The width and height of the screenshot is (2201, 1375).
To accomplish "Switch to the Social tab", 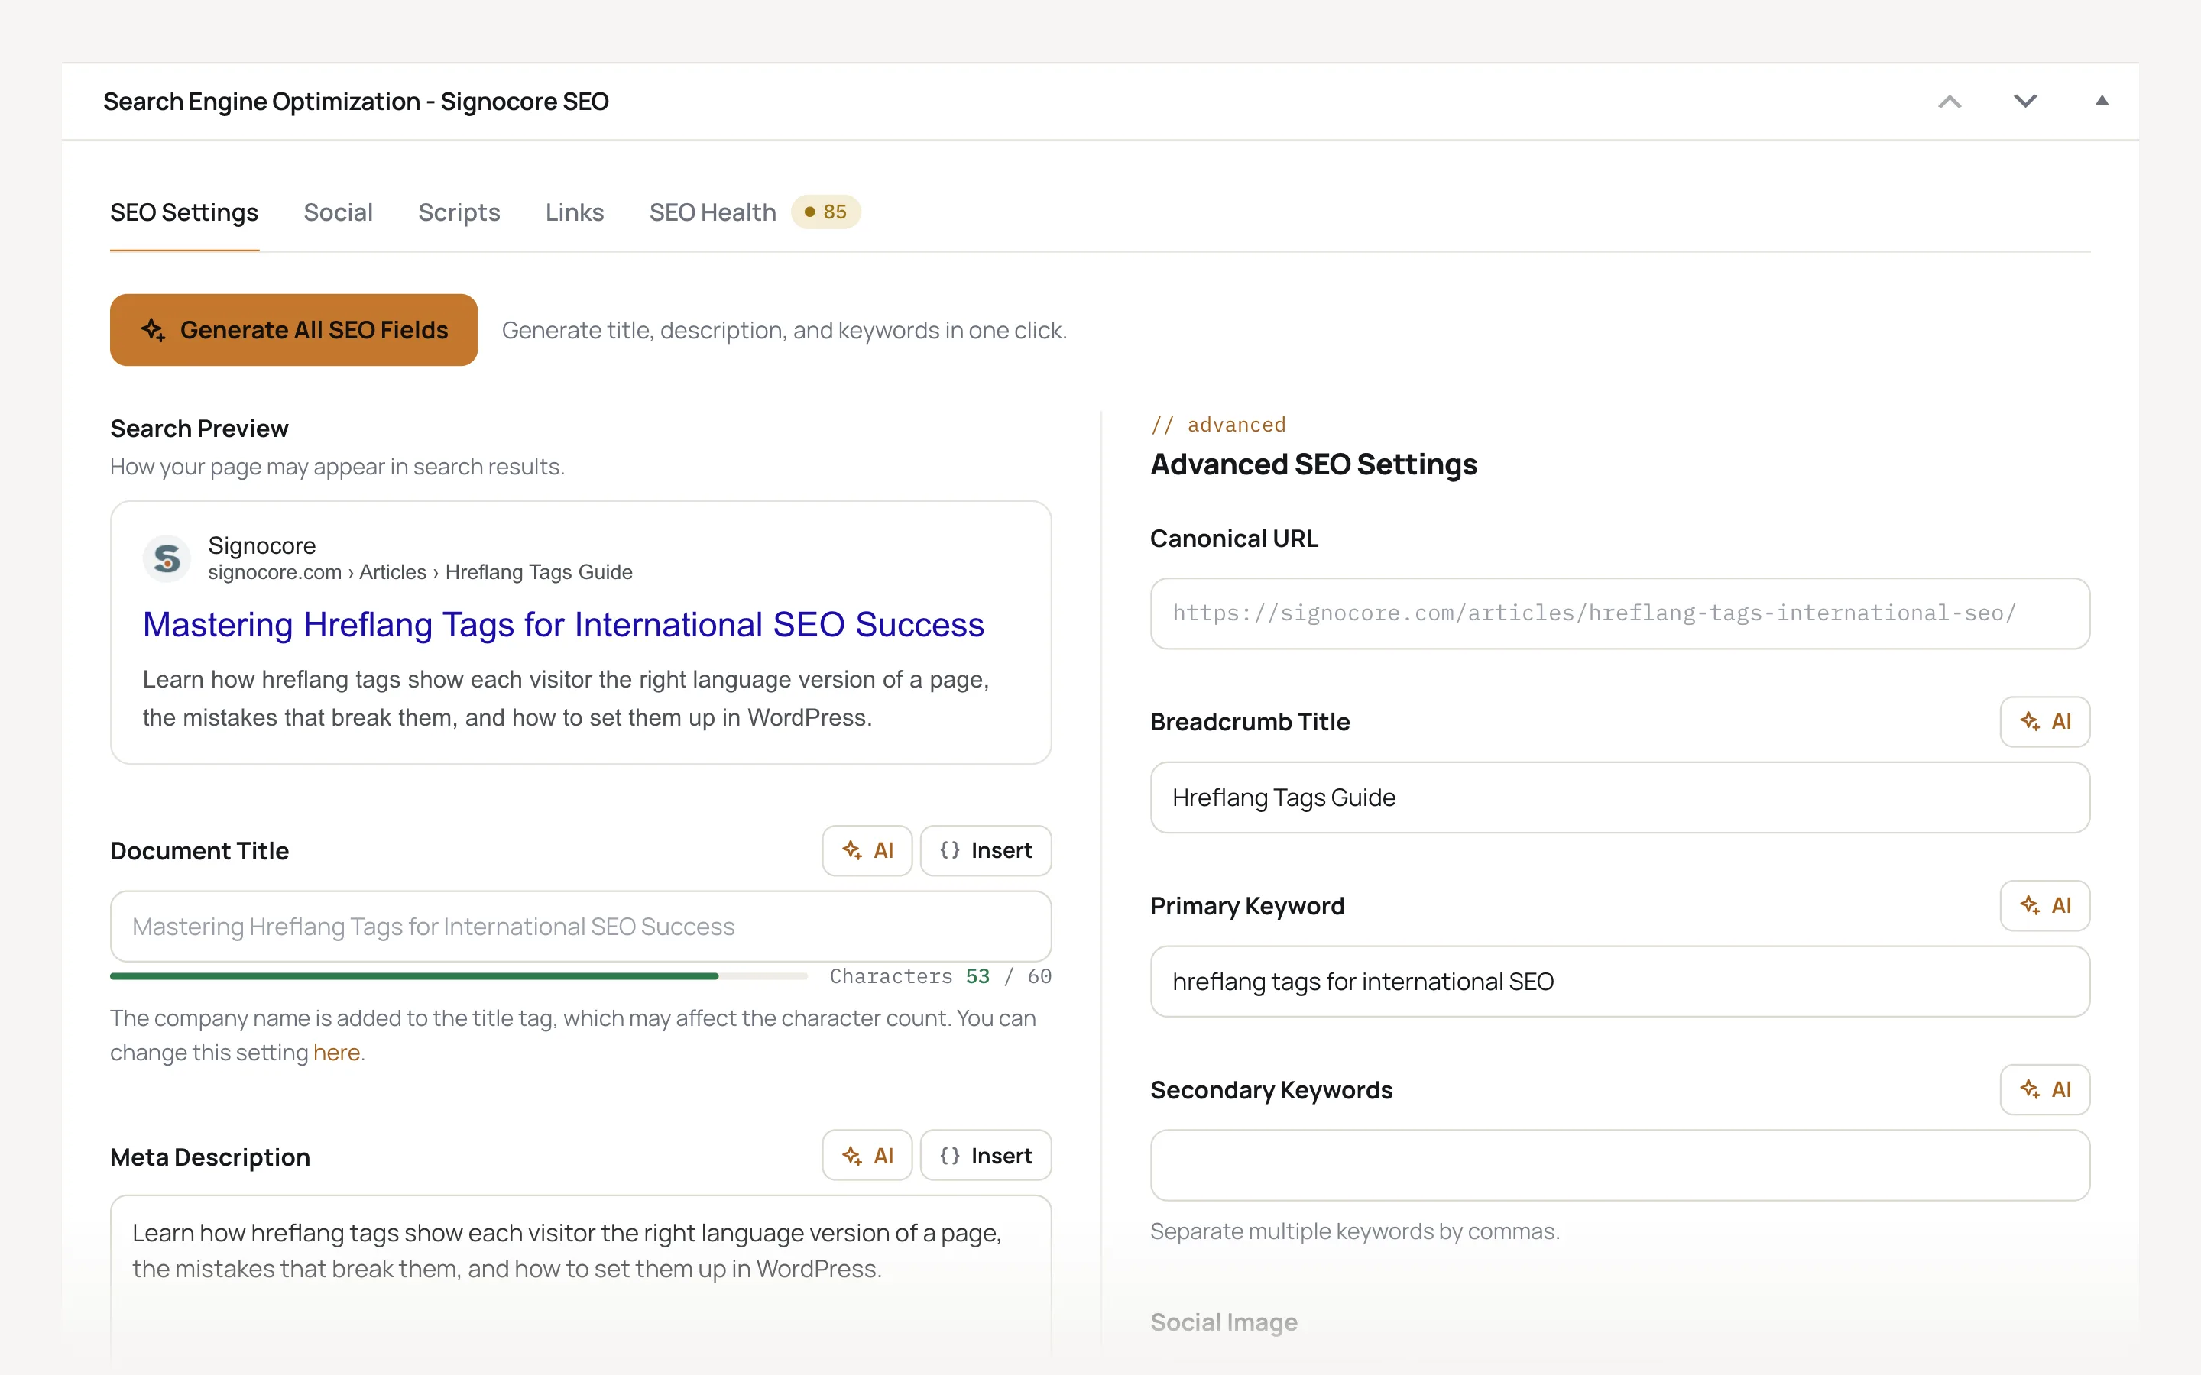I will pos(338,212).
